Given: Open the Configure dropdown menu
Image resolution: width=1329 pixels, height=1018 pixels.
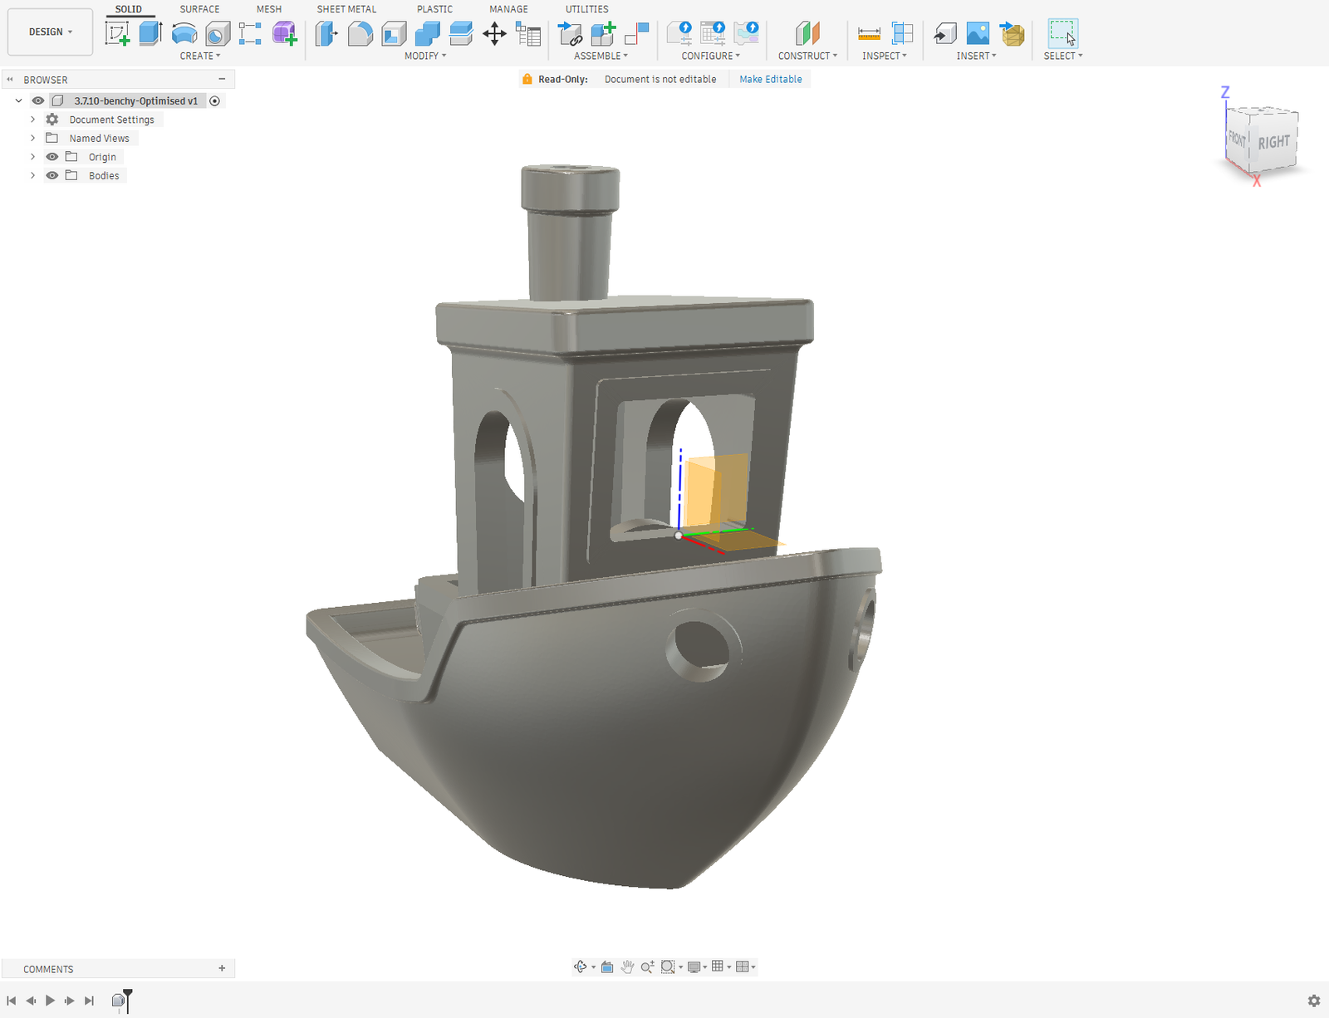Looking at the screenshot, I should (x=711, y=56).
